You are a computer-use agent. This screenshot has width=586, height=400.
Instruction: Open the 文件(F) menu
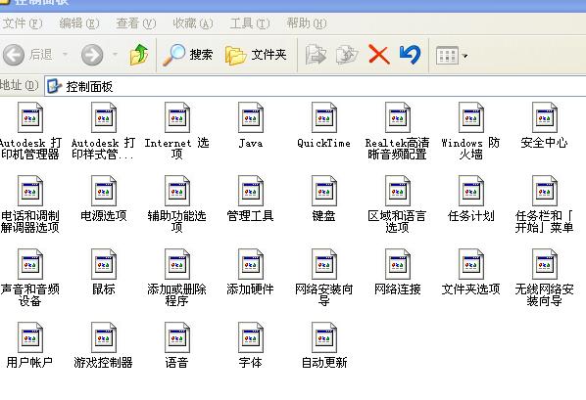(x=22, y=23)
